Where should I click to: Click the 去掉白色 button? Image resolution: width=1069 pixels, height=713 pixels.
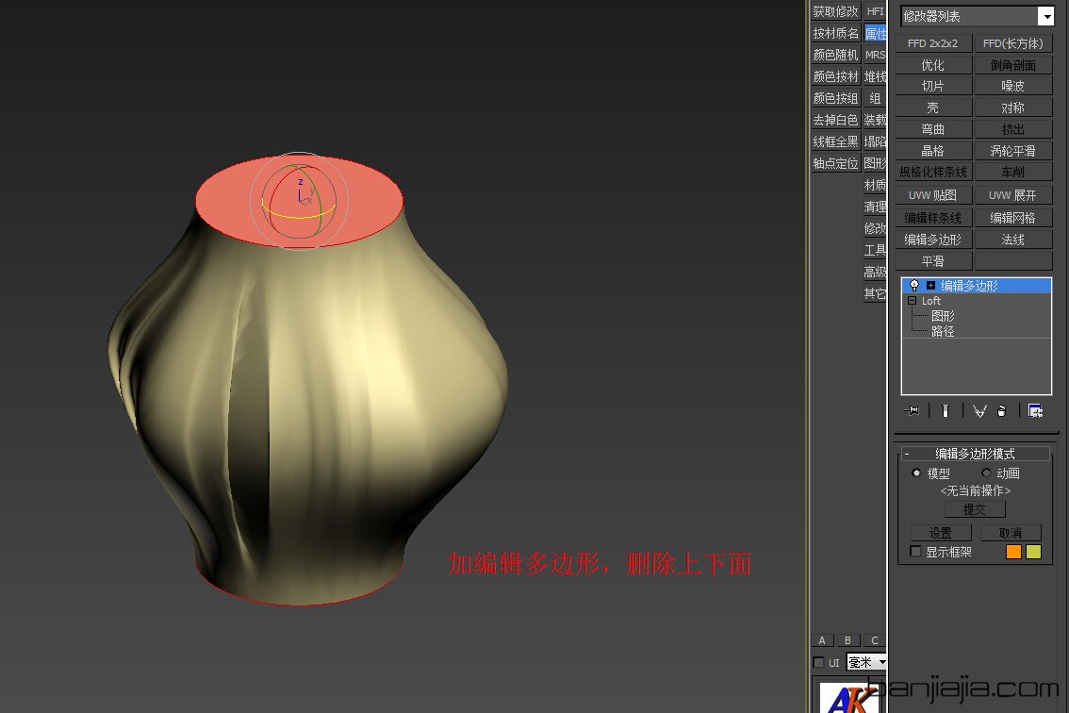[836, 120]
